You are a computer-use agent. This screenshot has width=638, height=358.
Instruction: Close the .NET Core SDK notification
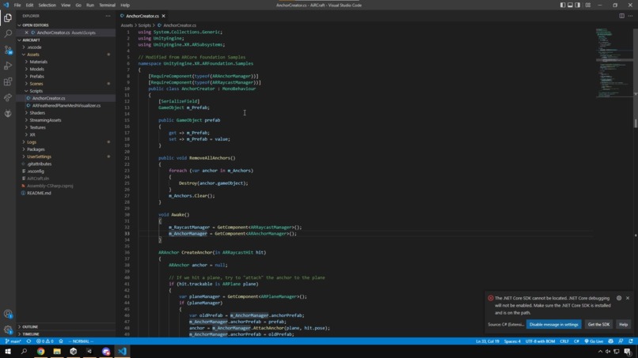(x=628, y=298)
